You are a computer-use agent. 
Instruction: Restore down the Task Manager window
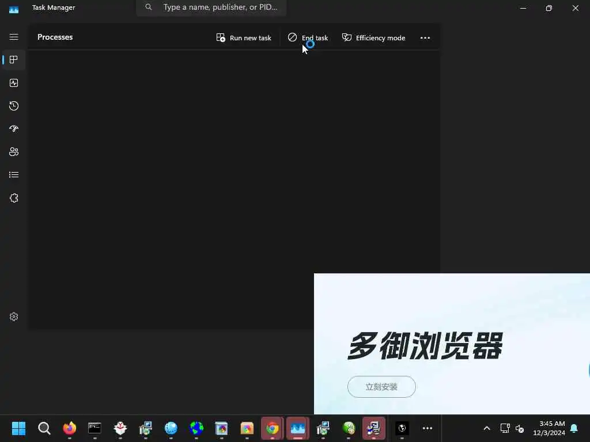549,8
